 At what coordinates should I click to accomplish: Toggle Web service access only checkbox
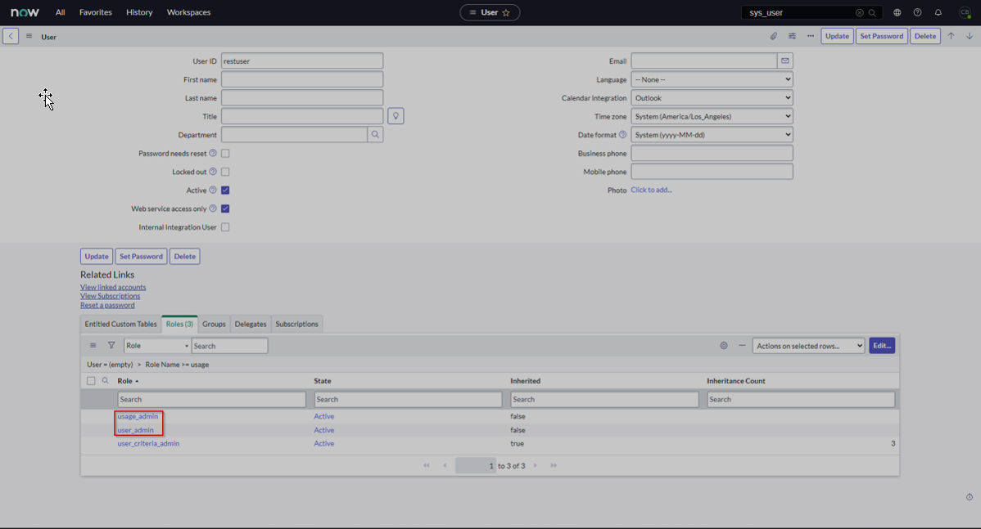[225, 208]
